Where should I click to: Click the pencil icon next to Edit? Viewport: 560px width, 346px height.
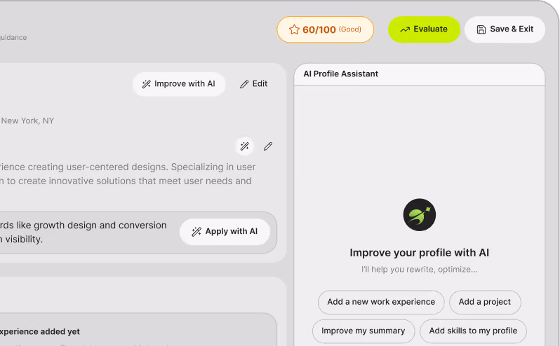pyautogui.click(x=244, y=84)
